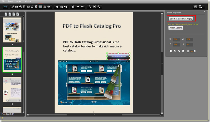The height and width of the screenshot is (122, 210).
Task: Click the X position input field
Action: pos(176,39)
